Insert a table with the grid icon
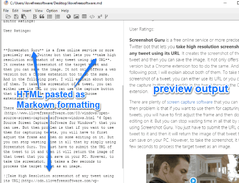Image resolution: width=239 pixels, height=183 pixels. 84,16
